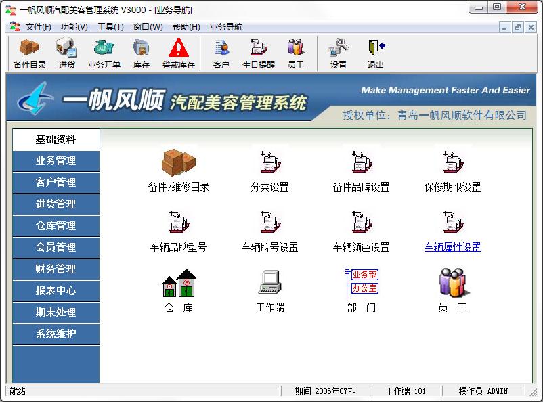543x402 pixels.
Task: Click the 操作员:ADMIN status bar entry
Action: tap(483, 391)
